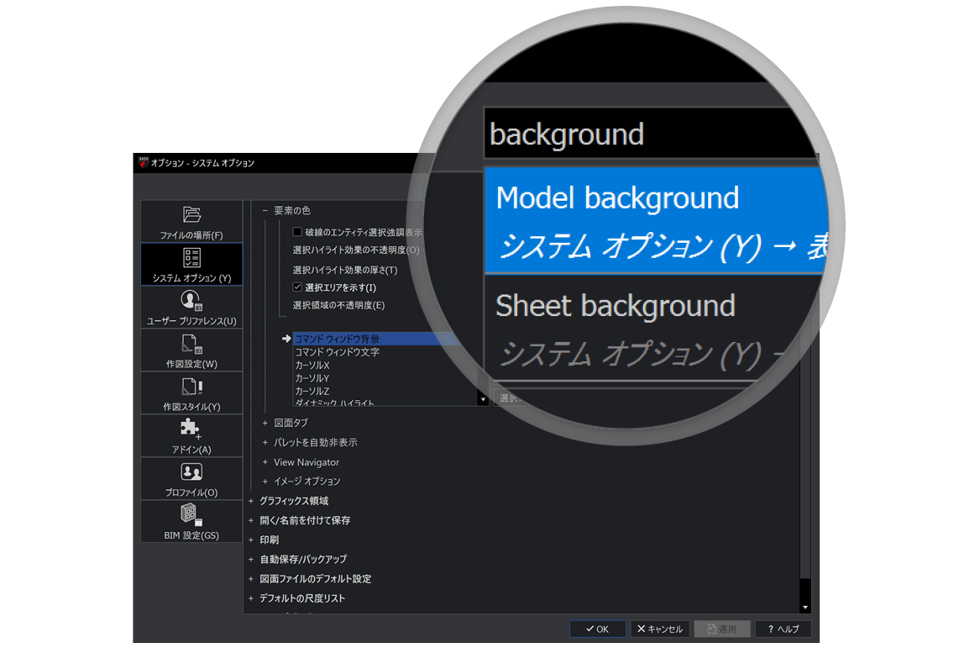Open 作図スタイル(Y) drafting styles icon
Viewport: 980px width, 648px height.
tap(191, 387)
